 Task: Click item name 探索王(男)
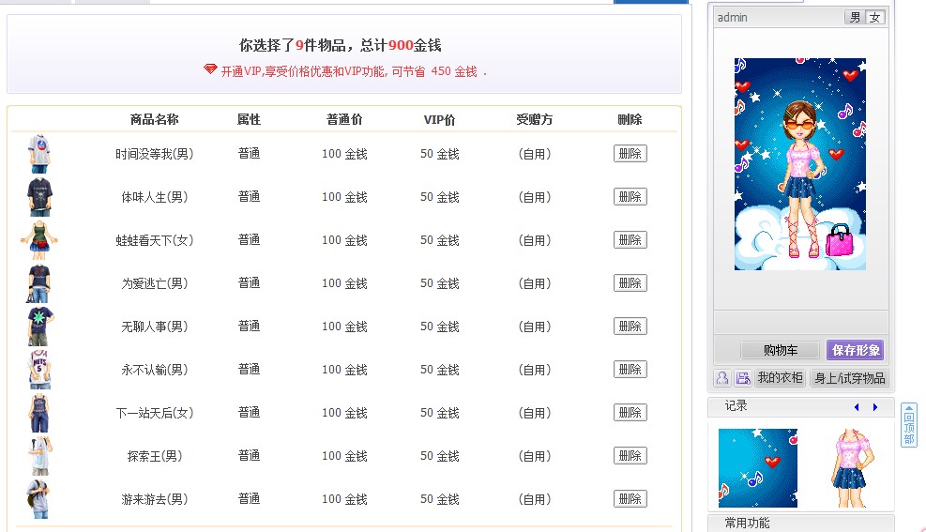point(154,456)
